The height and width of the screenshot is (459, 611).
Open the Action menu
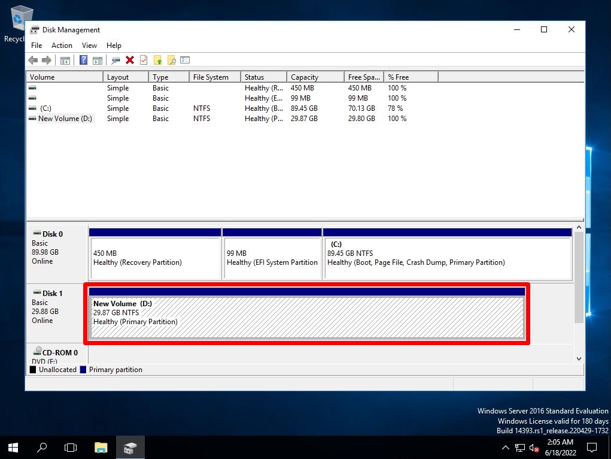pos(62,45)
